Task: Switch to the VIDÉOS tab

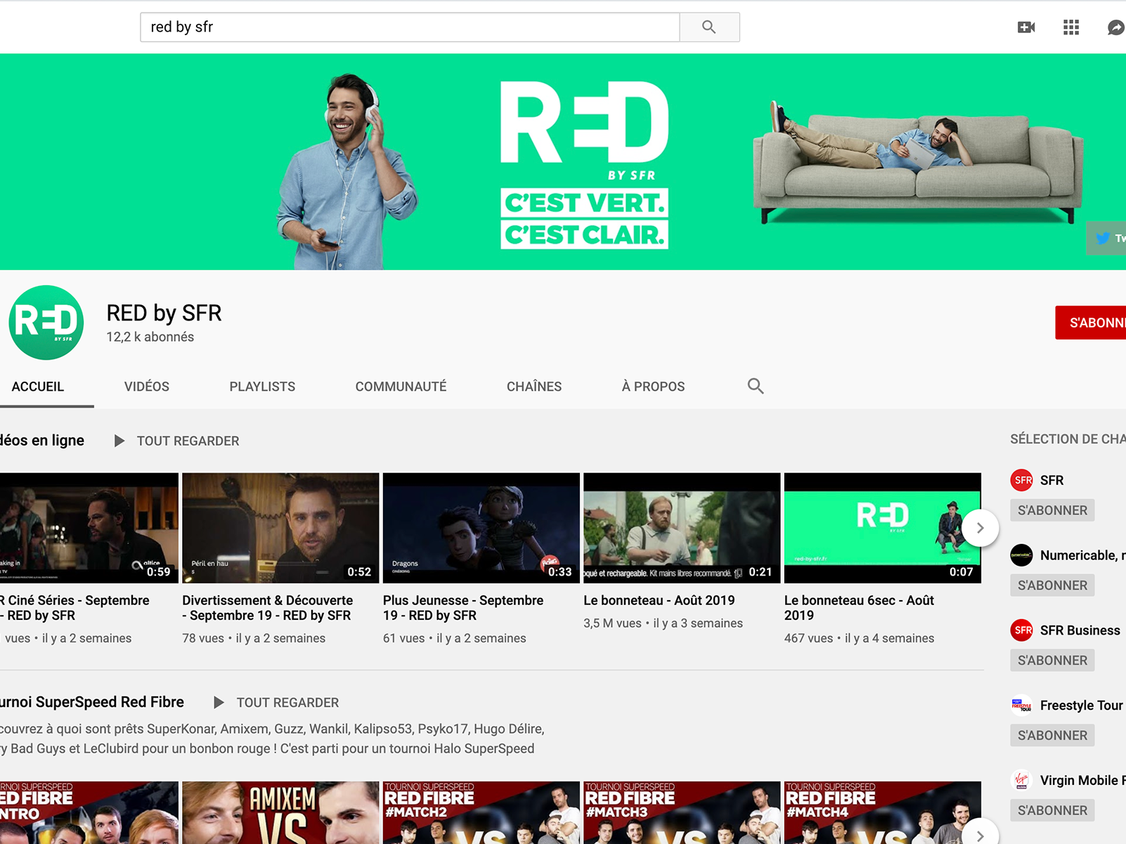Action: click(147, 387)
